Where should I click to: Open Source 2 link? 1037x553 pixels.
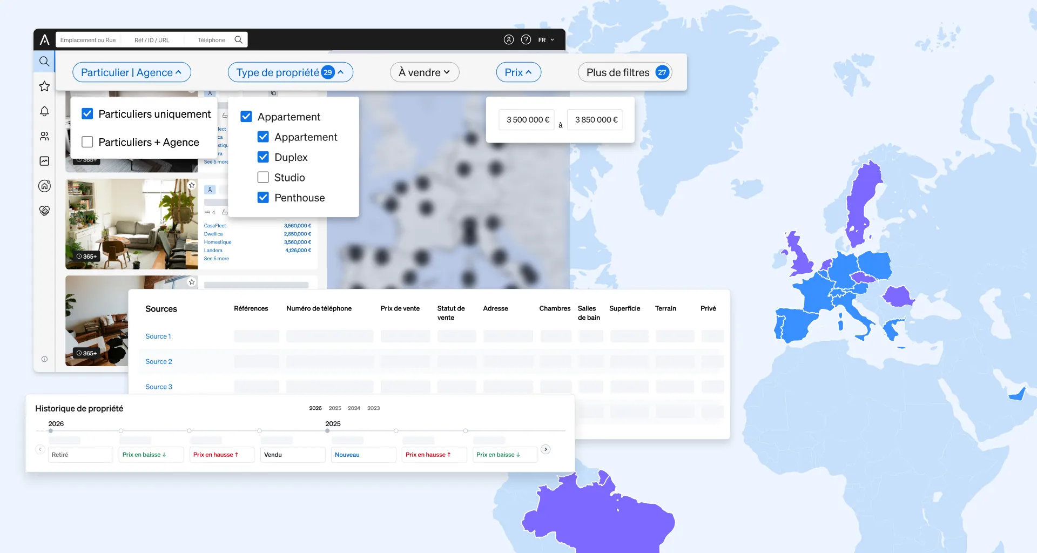[x=159, y=362]
